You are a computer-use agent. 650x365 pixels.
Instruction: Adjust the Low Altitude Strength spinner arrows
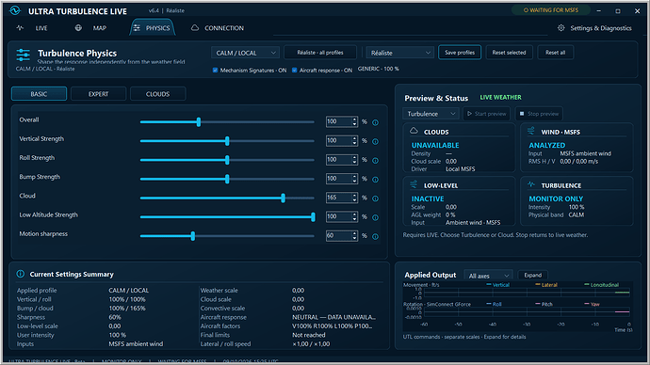[x=354, y=217]
